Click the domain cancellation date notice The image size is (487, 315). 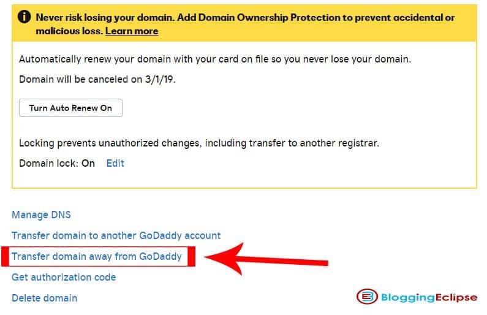pos(97,79)
